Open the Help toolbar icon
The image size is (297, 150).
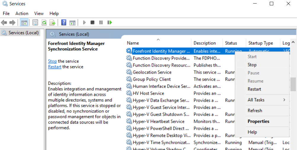click(x=64, y=22)
